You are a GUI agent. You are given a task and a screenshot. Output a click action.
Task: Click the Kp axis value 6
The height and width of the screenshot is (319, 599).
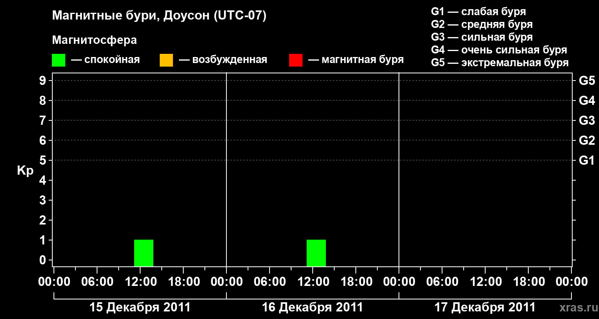pos(44,140)
